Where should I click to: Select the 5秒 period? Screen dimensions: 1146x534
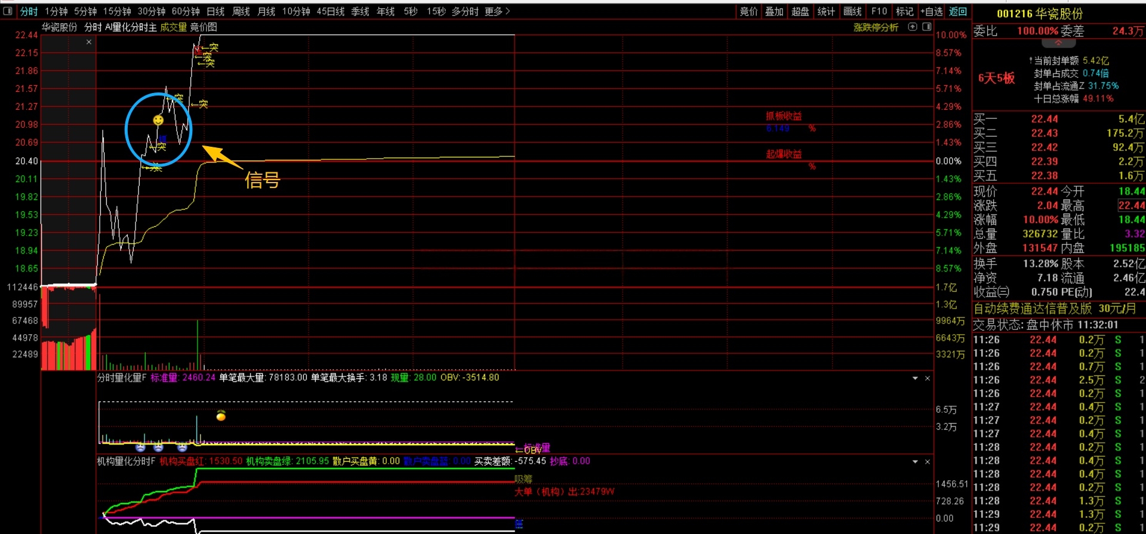(411, 11)
